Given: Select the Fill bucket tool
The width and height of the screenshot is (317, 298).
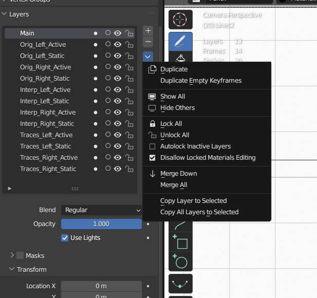Looking at the screenshot, I should [180, 58].
